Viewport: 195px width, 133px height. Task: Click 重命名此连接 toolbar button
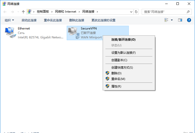pos(53,20)
